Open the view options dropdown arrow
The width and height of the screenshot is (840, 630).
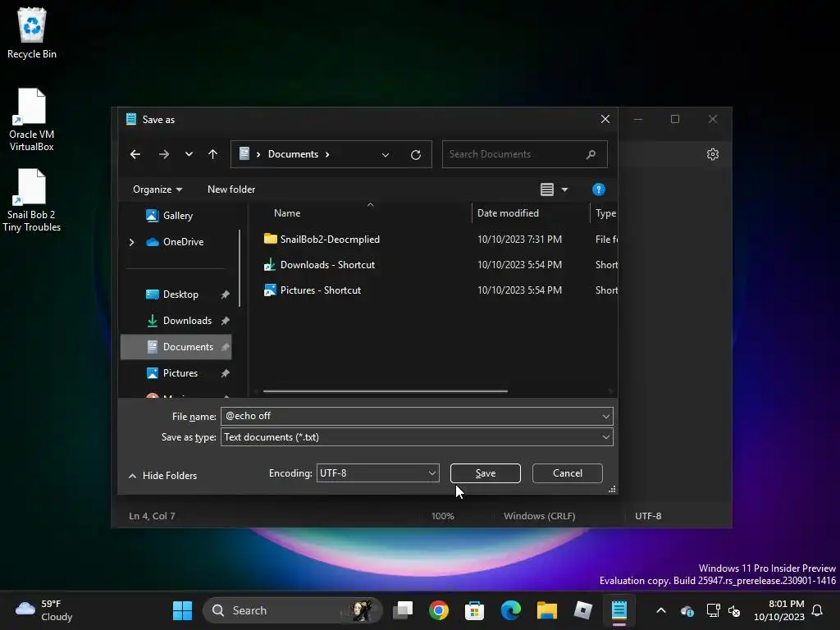point(564,189)
